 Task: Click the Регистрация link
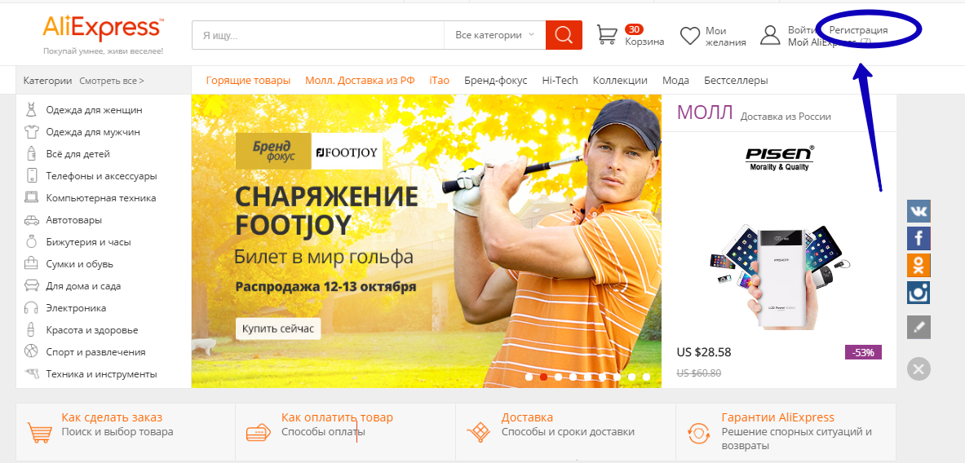click(858, 29)
